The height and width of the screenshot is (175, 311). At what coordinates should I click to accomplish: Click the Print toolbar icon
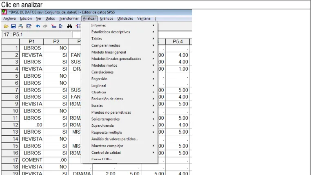click(x=20, y=26)
